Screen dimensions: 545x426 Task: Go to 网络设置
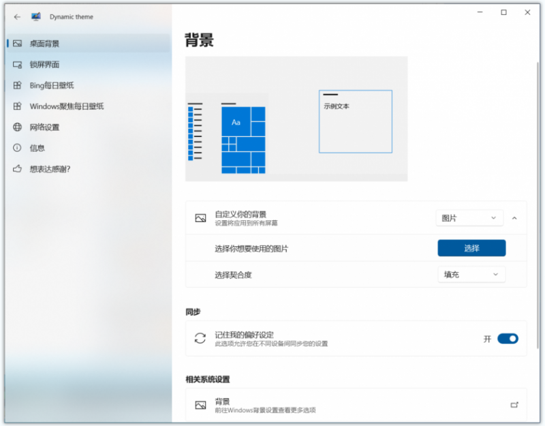(89, 127)
